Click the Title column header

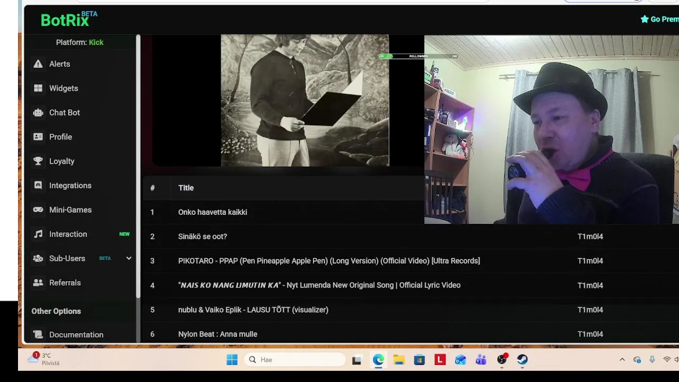(186, 188)
